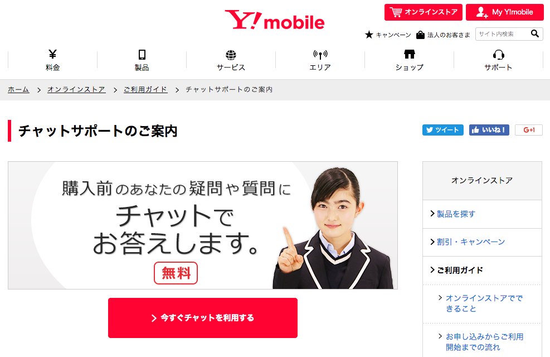Click the G+1 share button
This screenshot has height=357, width=550.
pos(529,130)
